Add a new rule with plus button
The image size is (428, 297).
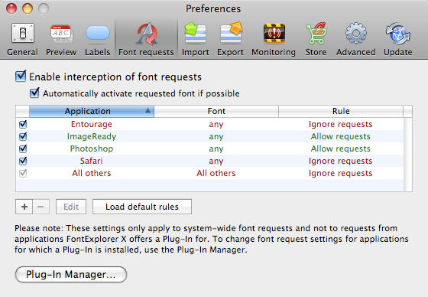[x=24, y=207]
